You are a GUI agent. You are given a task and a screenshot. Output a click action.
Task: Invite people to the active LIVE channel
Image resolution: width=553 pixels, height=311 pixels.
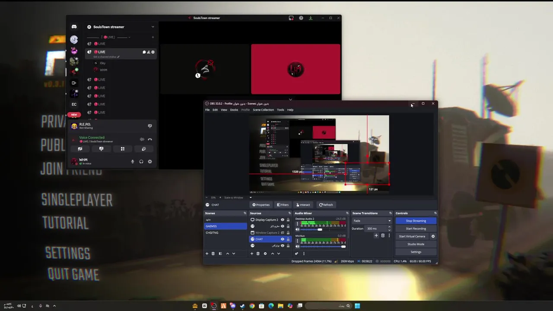(x=149, y=52)
